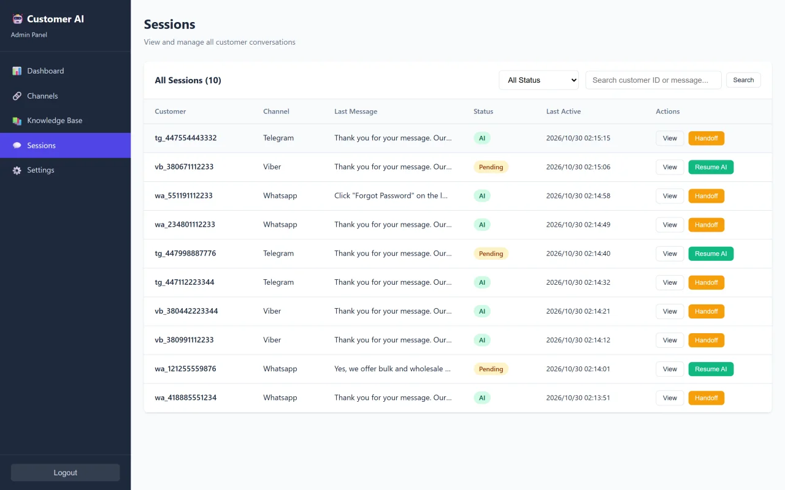Click the Status column header
This screenshot has height=490, width=785.
point(483,111)
